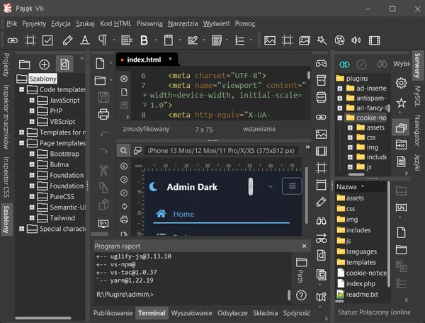Click the templates panel horizontal scrollbar
Viewport: 425px width, 323px height.
tap(43, 317)
